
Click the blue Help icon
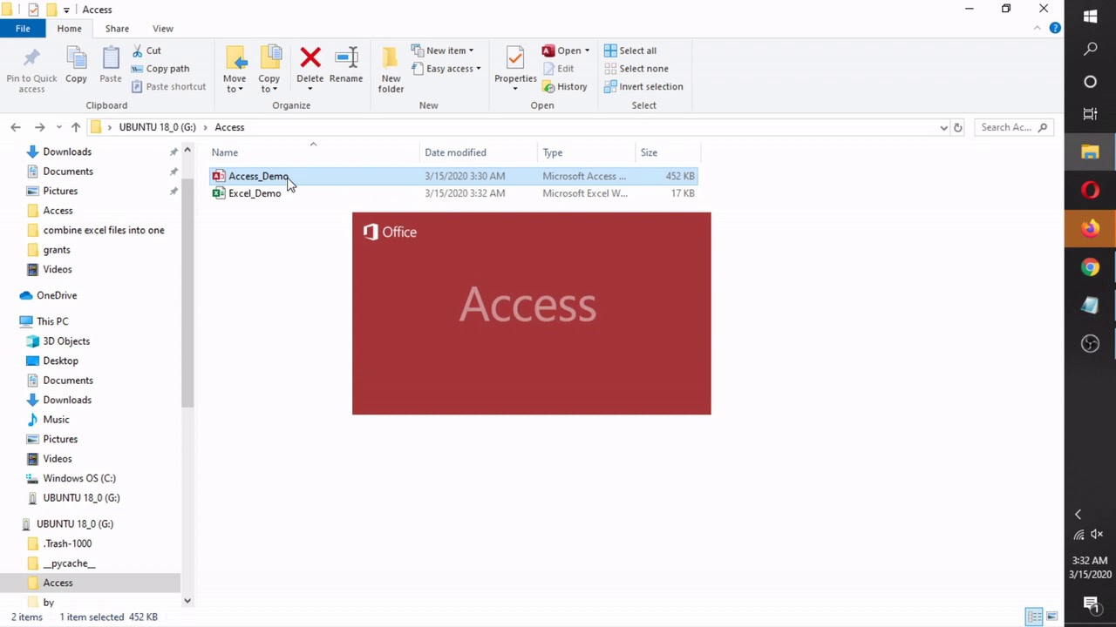1055,29
